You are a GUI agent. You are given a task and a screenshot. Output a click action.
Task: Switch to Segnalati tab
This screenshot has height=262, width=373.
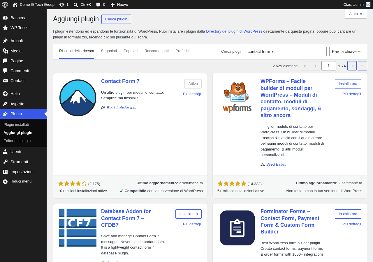point(109,51)
